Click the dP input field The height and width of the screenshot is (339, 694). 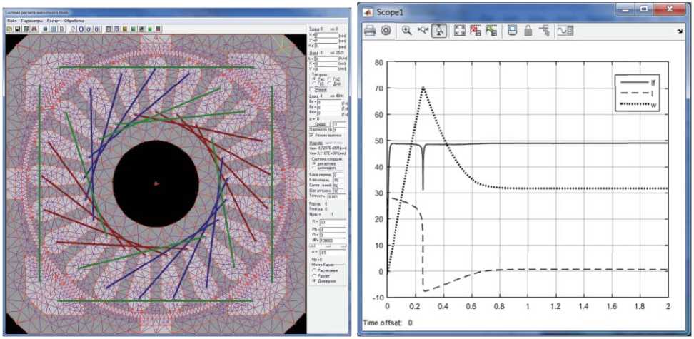(x=333, y=241)
